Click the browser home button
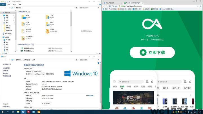The image size is (203, 114). pos(116,6)
